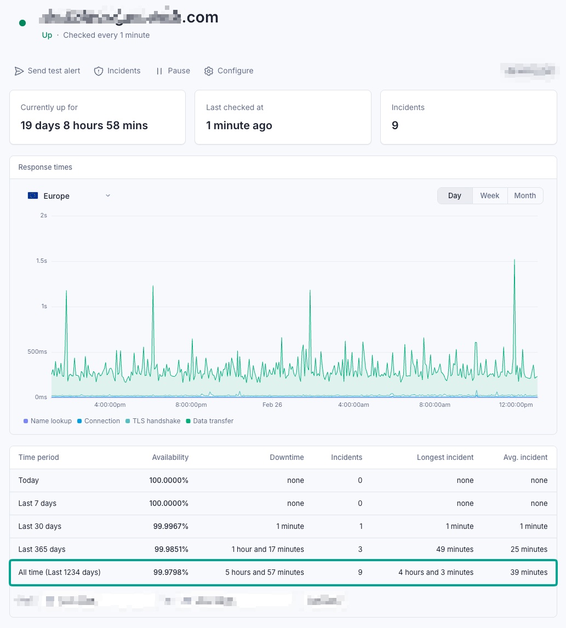Viewport: 566px width, 628px height.
Task: Switch to the Month range tab
Action: pos(524,195)
